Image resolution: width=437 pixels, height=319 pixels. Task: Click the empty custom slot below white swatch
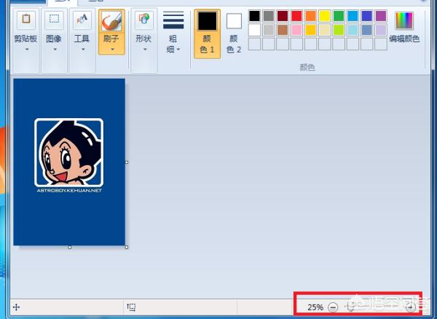tap(254, 44)
